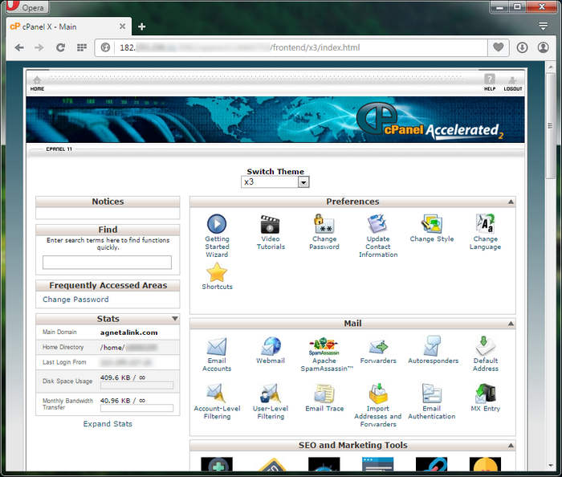Open Video Tutorials in Preferences
Viewport: 562px width, 477px height.
coord(271,224)
